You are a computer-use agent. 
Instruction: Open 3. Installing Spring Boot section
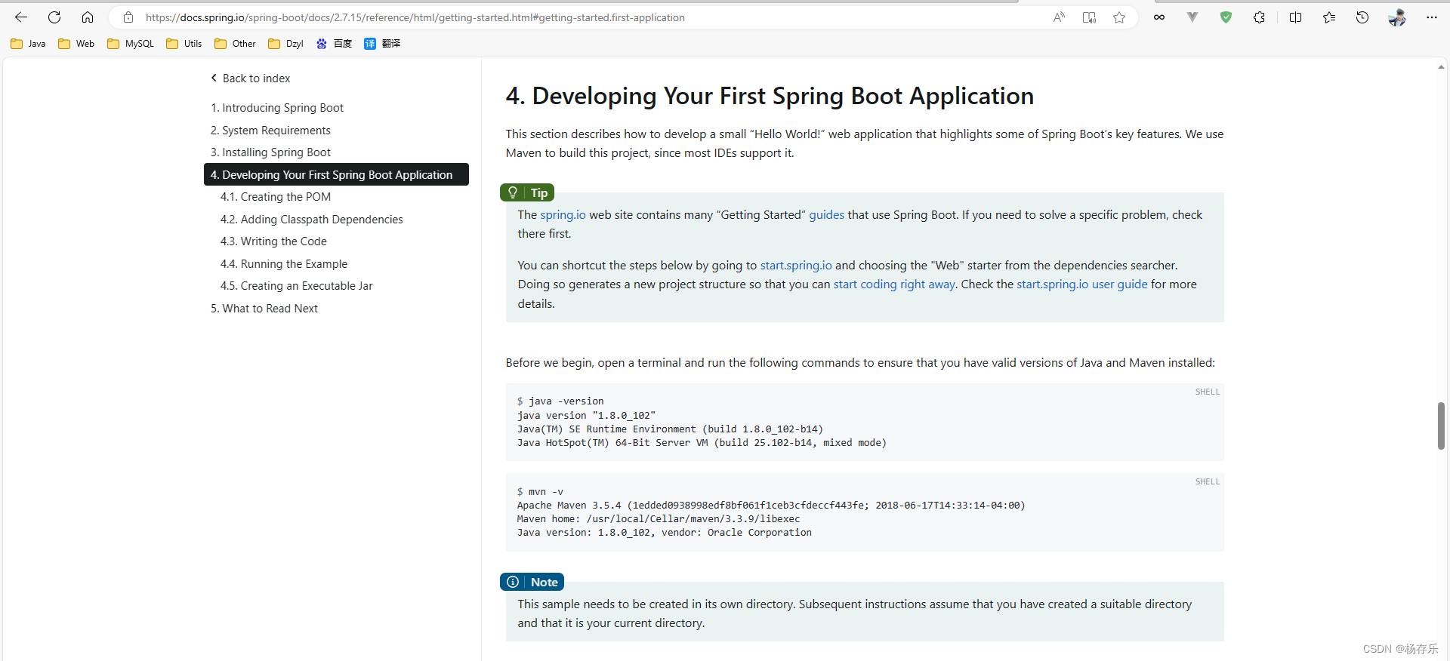click(270, 152)
